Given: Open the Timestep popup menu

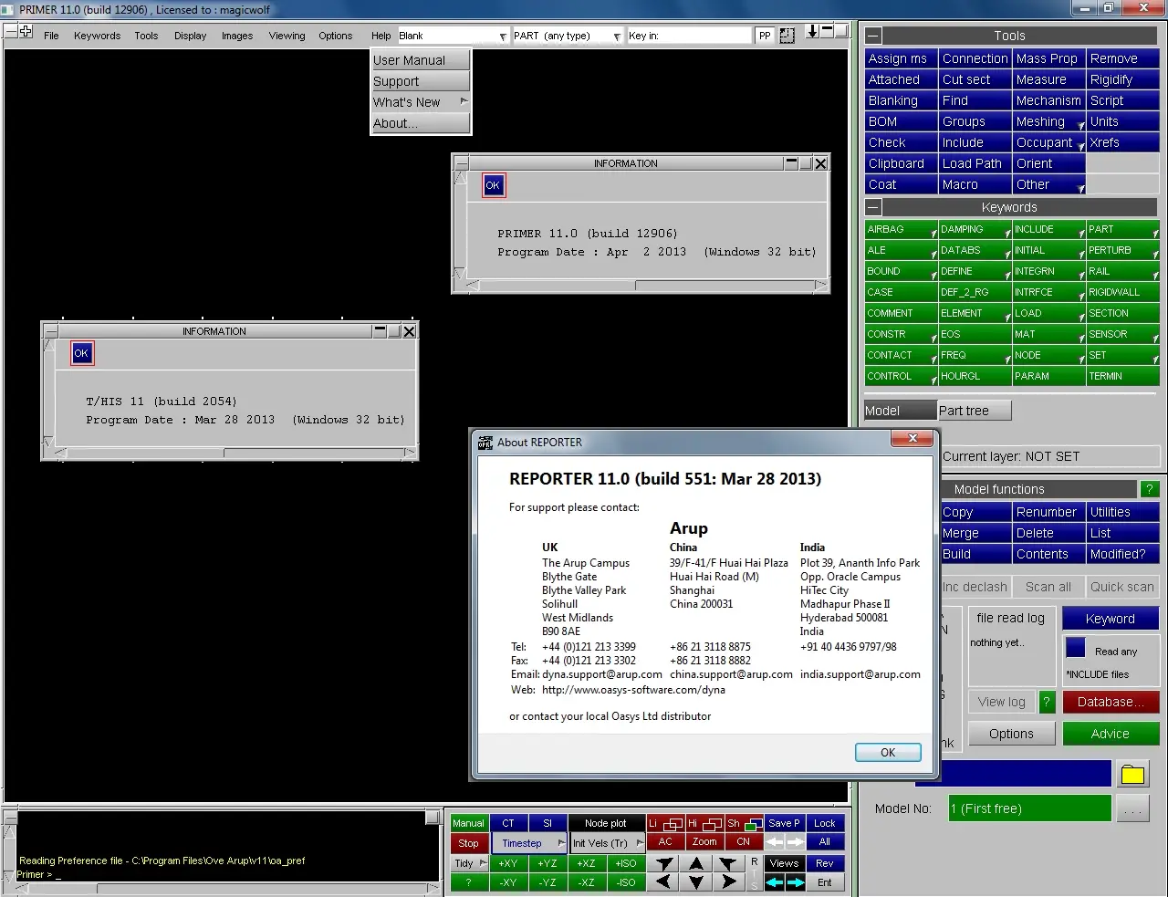Looking at the screenshot, I should [x=529, y=843].
